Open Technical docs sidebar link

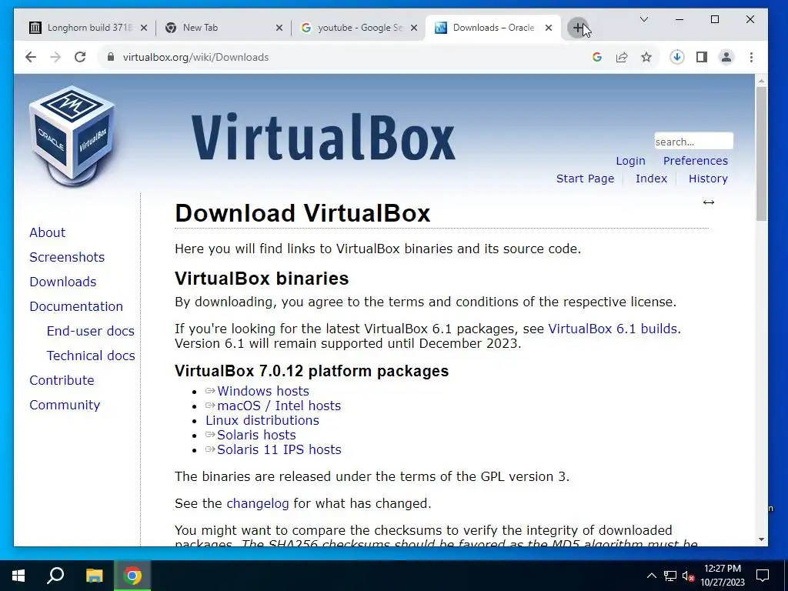pos(91,356)
